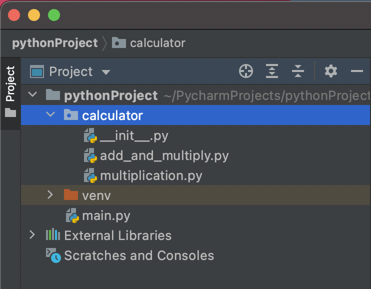This screenshot has width=371, height=289.
Task: Open the Project view dropdown arrow
Action: [x=106, y=72]
